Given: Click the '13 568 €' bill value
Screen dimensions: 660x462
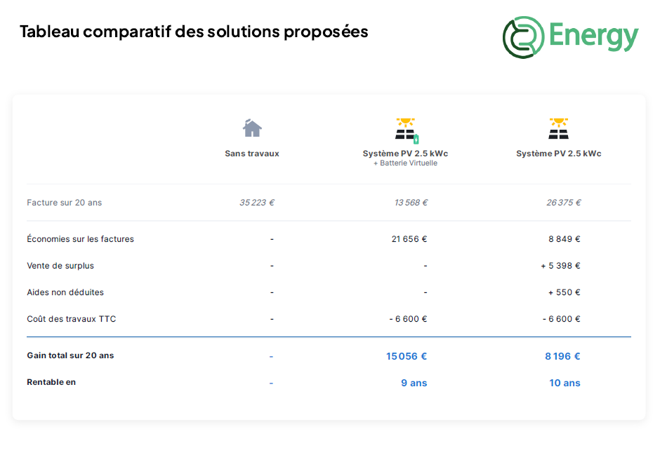Looking at the screenshot, I should pos(411,203).
